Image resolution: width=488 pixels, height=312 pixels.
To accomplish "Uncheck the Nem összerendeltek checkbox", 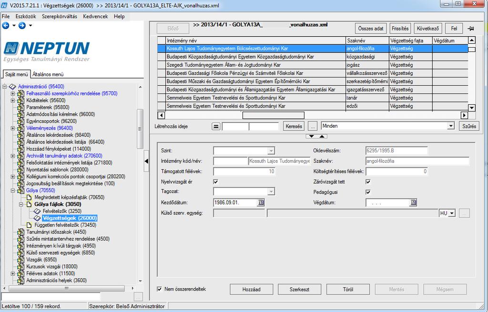I will (x=159, y=289).
